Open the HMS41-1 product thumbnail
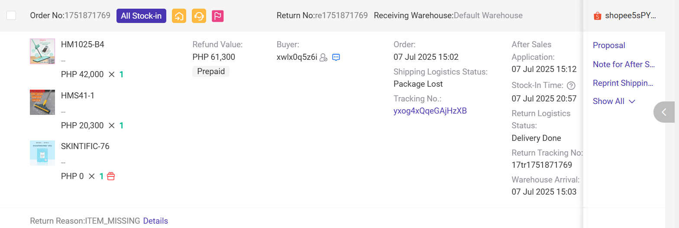 pos(42,102)
